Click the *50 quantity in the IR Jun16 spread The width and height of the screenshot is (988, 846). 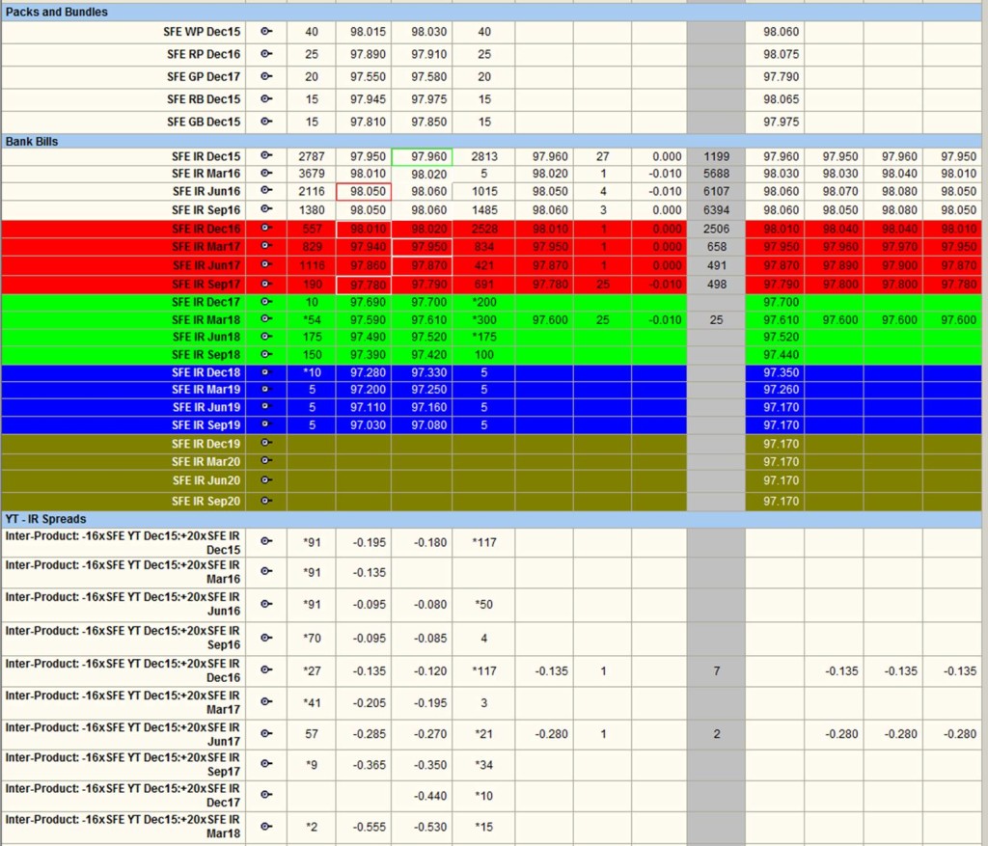click(484, 604)
